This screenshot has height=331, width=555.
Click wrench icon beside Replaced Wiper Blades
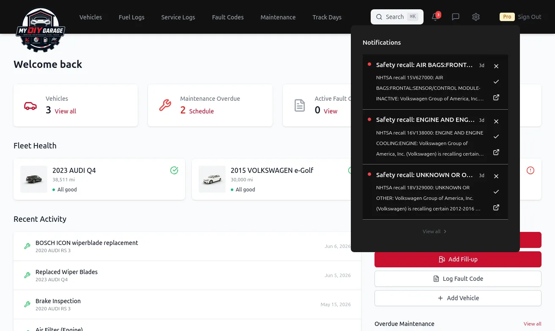27,275
